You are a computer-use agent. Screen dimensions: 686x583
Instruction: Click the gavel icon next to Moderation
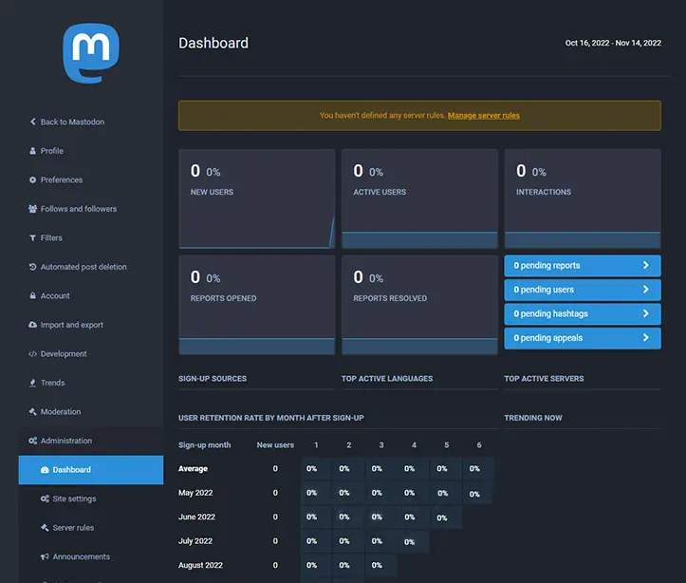(x=33, y=411)
